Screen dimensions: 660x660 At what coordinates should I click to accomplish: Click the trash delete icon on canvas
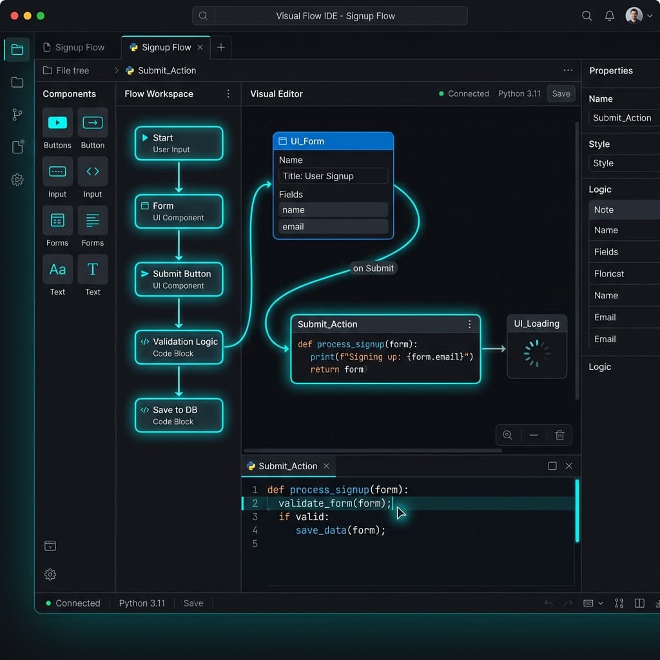pos(559,435)
